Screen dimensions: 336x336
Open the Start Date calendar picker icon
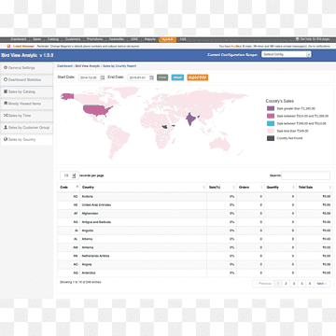103,77
